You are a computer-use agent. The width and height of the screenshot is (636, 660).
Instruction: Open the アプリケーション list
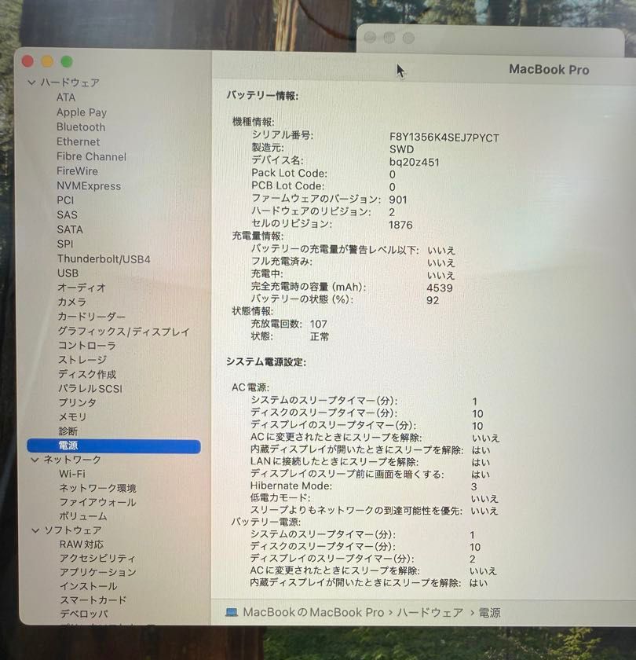coord(98,573)
